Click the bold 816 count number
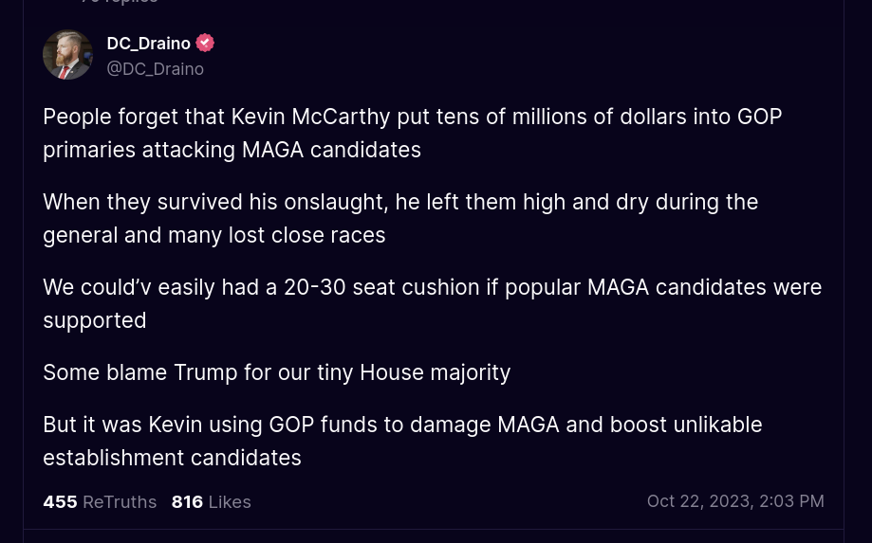Image resolution: width=872 pixels, height=543 pixels. pyautogui.click(x=188, y=502)
